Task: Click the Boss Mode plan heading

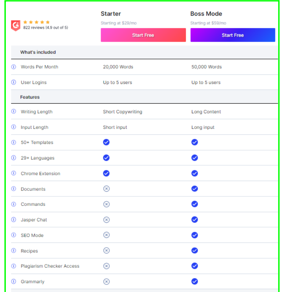Action: coord(206,14)
